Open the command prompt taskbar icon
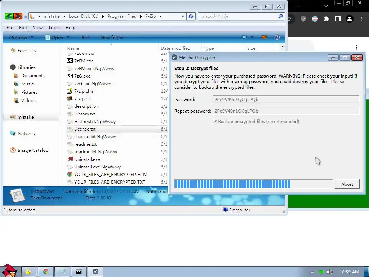The image size is (369, 277). pyautogui.click(x=79, y=272)
